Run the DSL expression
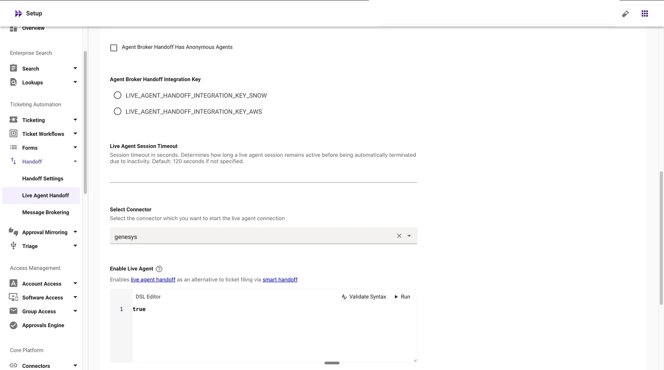 tap(402, 297)
